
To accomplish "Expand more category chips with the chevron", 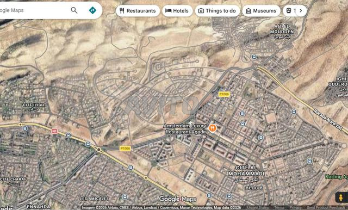I will 301,11.
